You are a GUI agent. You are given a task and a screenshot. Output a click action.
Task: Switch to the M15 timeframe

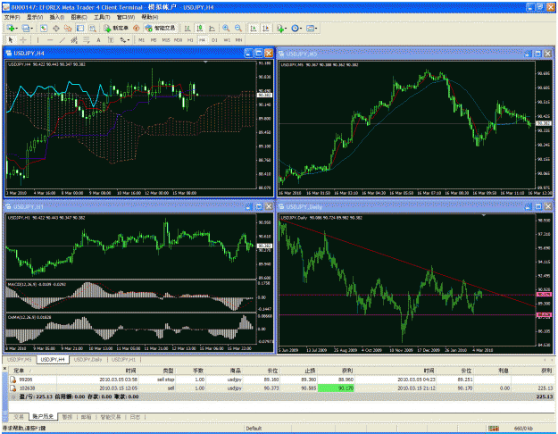pyautogui.click(x=166, y=40)
